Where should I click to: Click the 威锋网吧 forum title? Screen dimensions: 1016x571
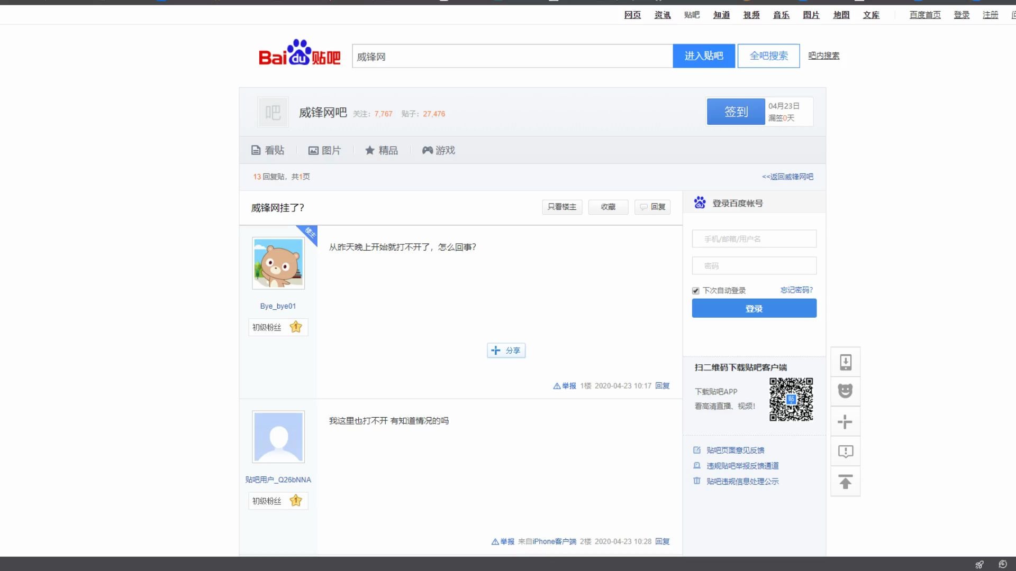click(x=323, y=113)
